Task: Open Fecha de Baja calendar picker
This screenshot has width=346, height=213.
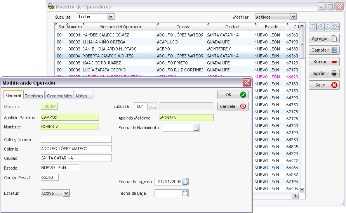Action: [x=185, y=193]
